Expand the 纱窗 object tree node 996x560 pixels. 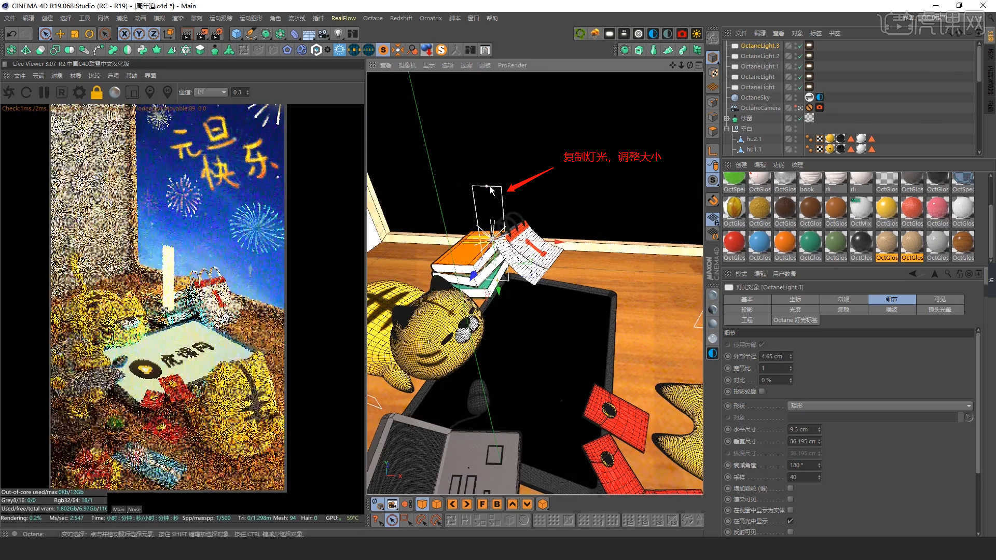coord(727,118)
